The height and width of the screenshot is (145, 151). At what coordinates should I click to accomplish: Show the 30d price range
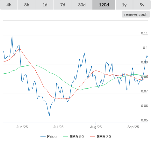click(x=82, y=5)
